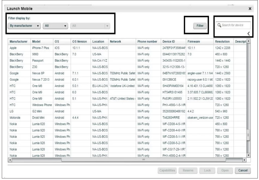Click the Phone number column header
Image resolution: width=259 pixels, height=180 pixels.
point(148,42)
